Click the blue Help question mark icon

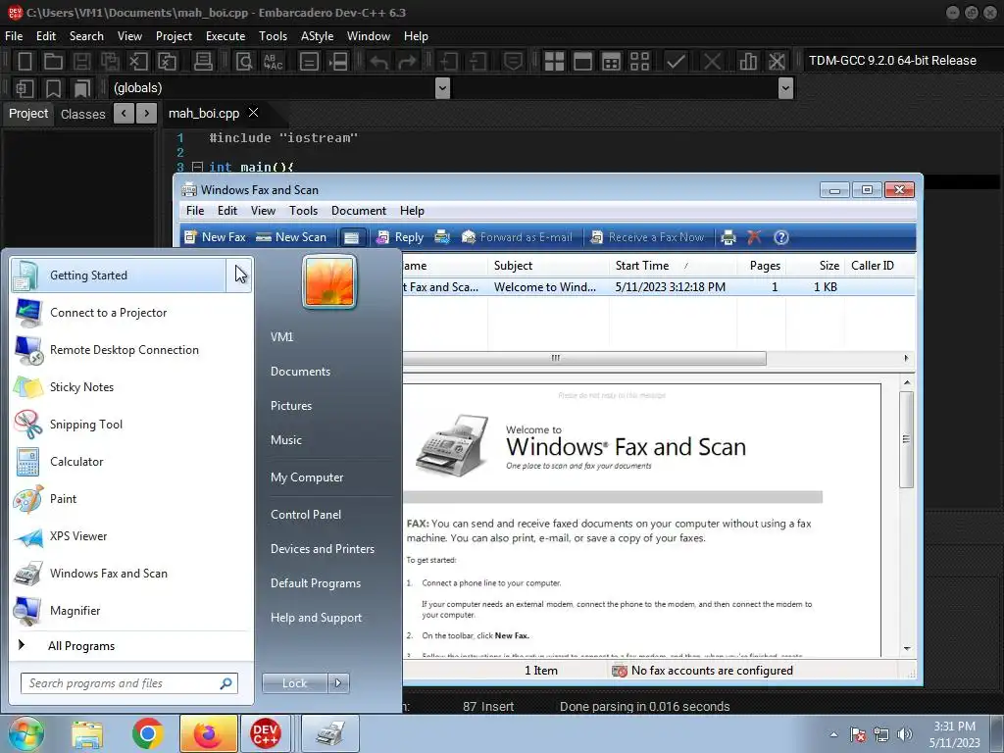pos(781,237)
